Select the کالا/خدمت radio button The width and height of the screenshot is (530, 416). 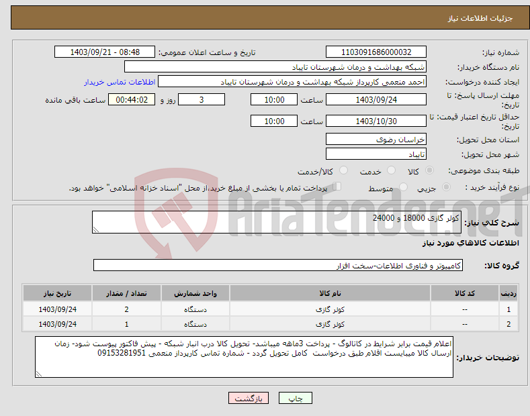343,170
